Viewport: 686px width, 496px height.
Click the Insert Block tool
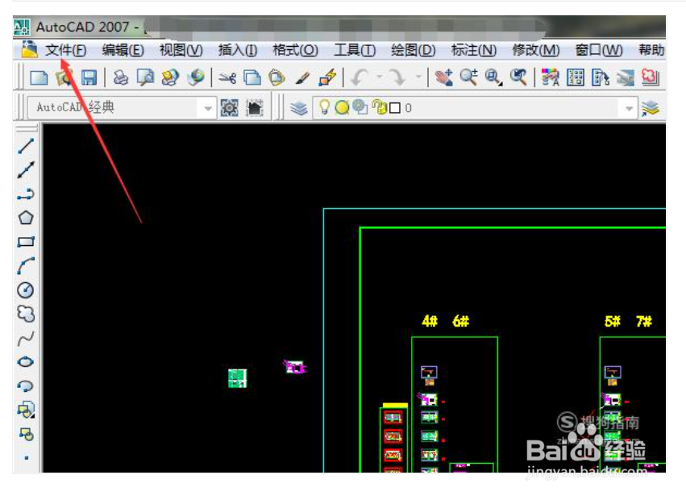[26, 410]
